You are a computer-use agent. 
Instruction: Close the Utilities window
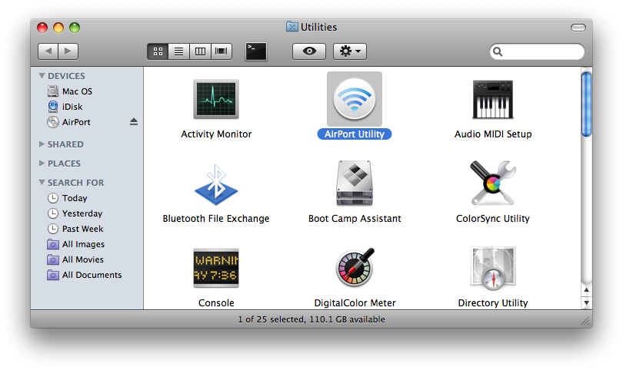coord(42,28)
